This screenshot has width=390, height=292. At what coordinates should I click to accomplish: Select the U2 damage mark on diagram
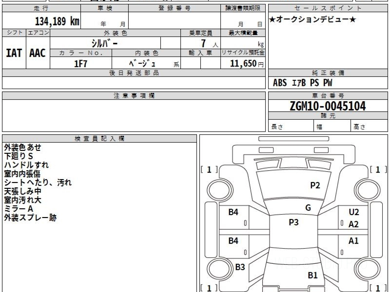pos(354,212)
